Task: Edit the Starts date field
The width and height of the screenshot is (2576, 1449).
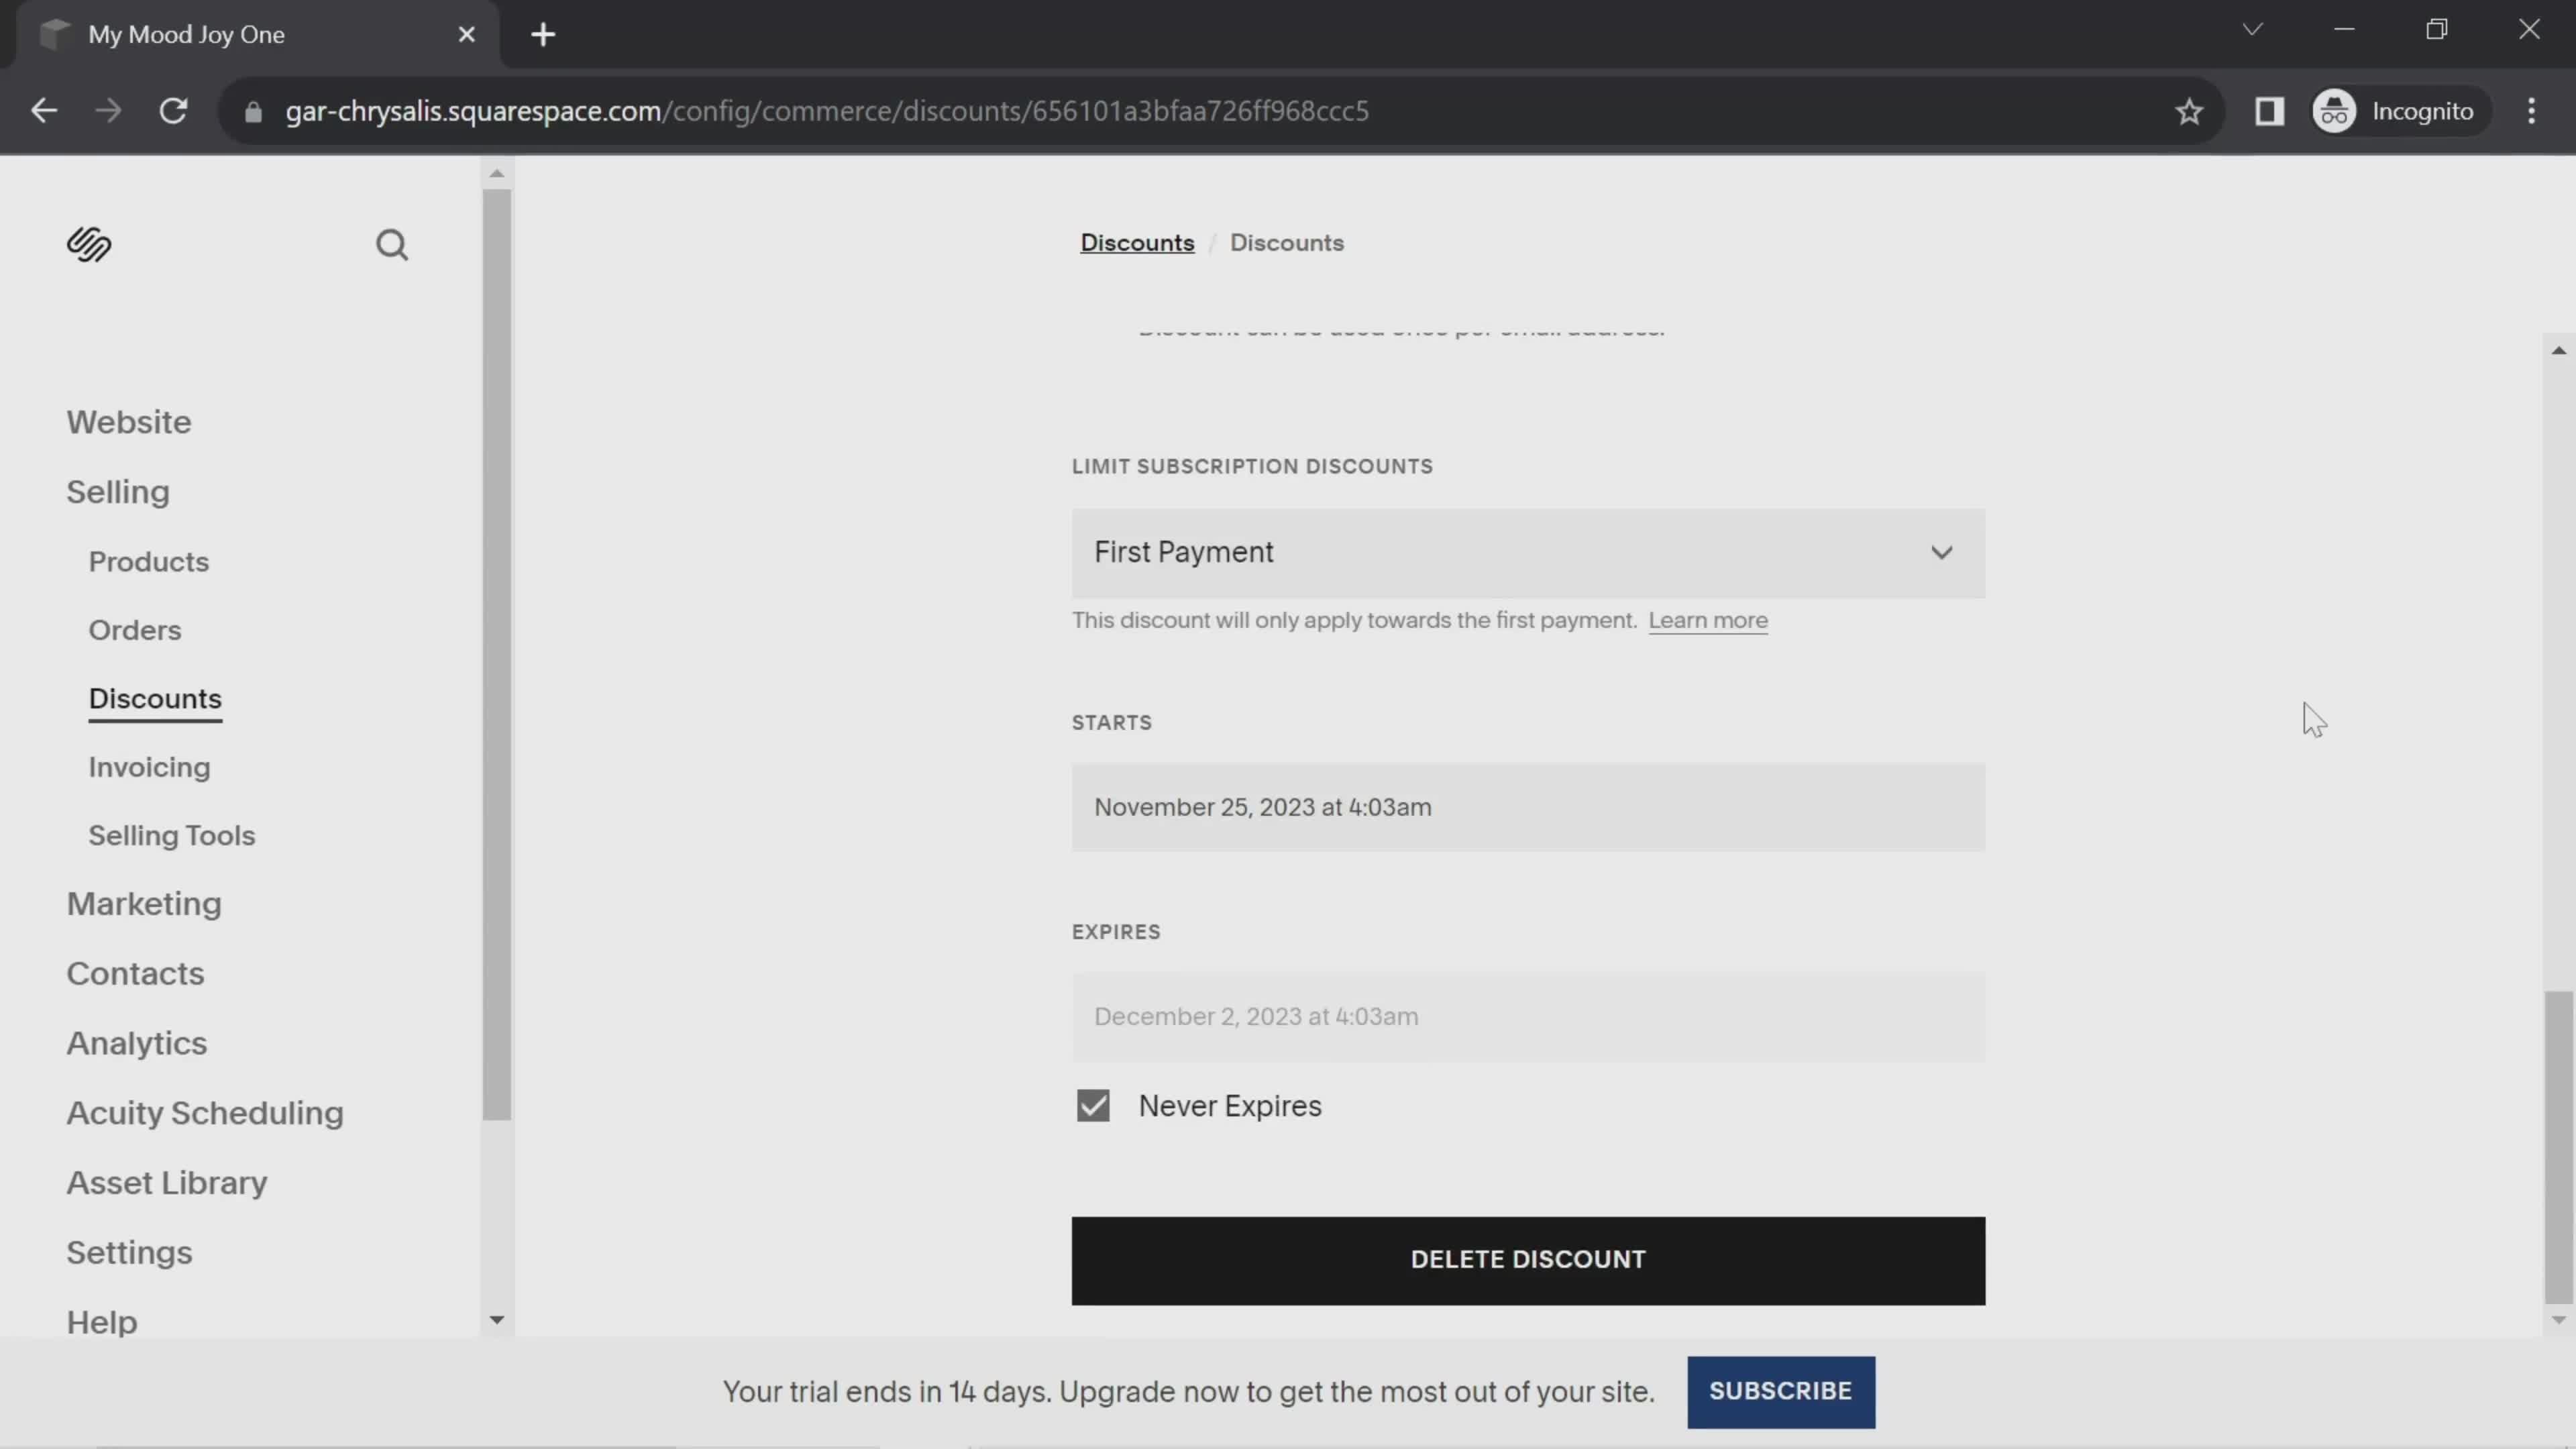Action: tap(1528, 807)
